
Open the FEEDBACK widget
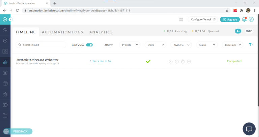click(18, 131)
